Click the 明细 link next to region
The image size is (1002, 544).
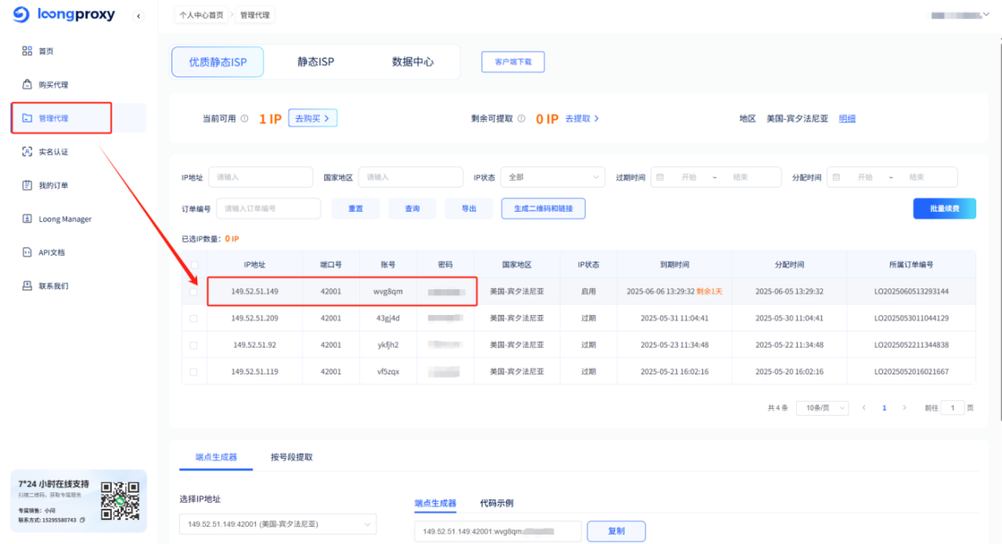(x=847, y=119)
